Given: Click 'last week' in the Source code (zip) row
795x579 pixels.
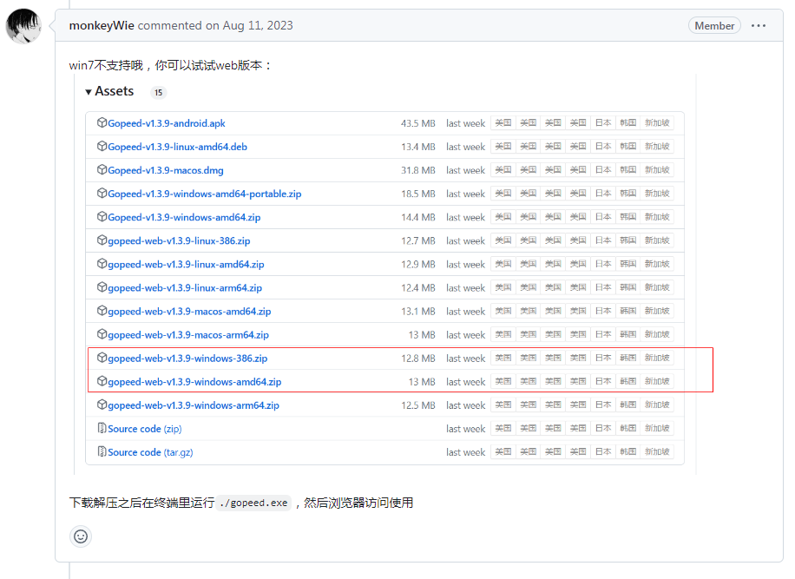Looking at the screenshot, I should click(465, 429).
